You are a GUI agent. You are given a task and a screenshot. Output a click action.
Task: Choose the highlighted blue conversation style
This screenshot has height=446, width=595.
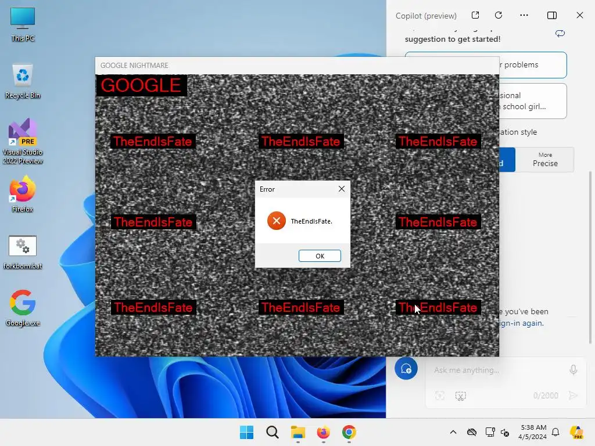(507, 160)
